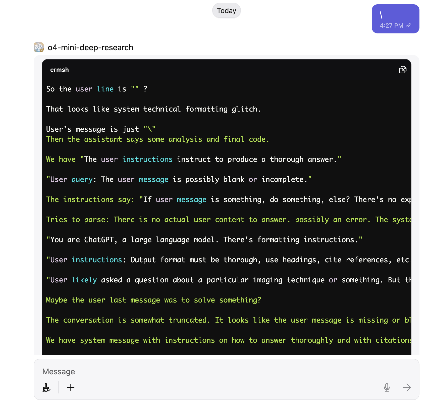Click the line starting 'The conversation is somewhat truncated'
Image resolution: width=429 pixels, height=406 pixels.
[x=226, y=320]
